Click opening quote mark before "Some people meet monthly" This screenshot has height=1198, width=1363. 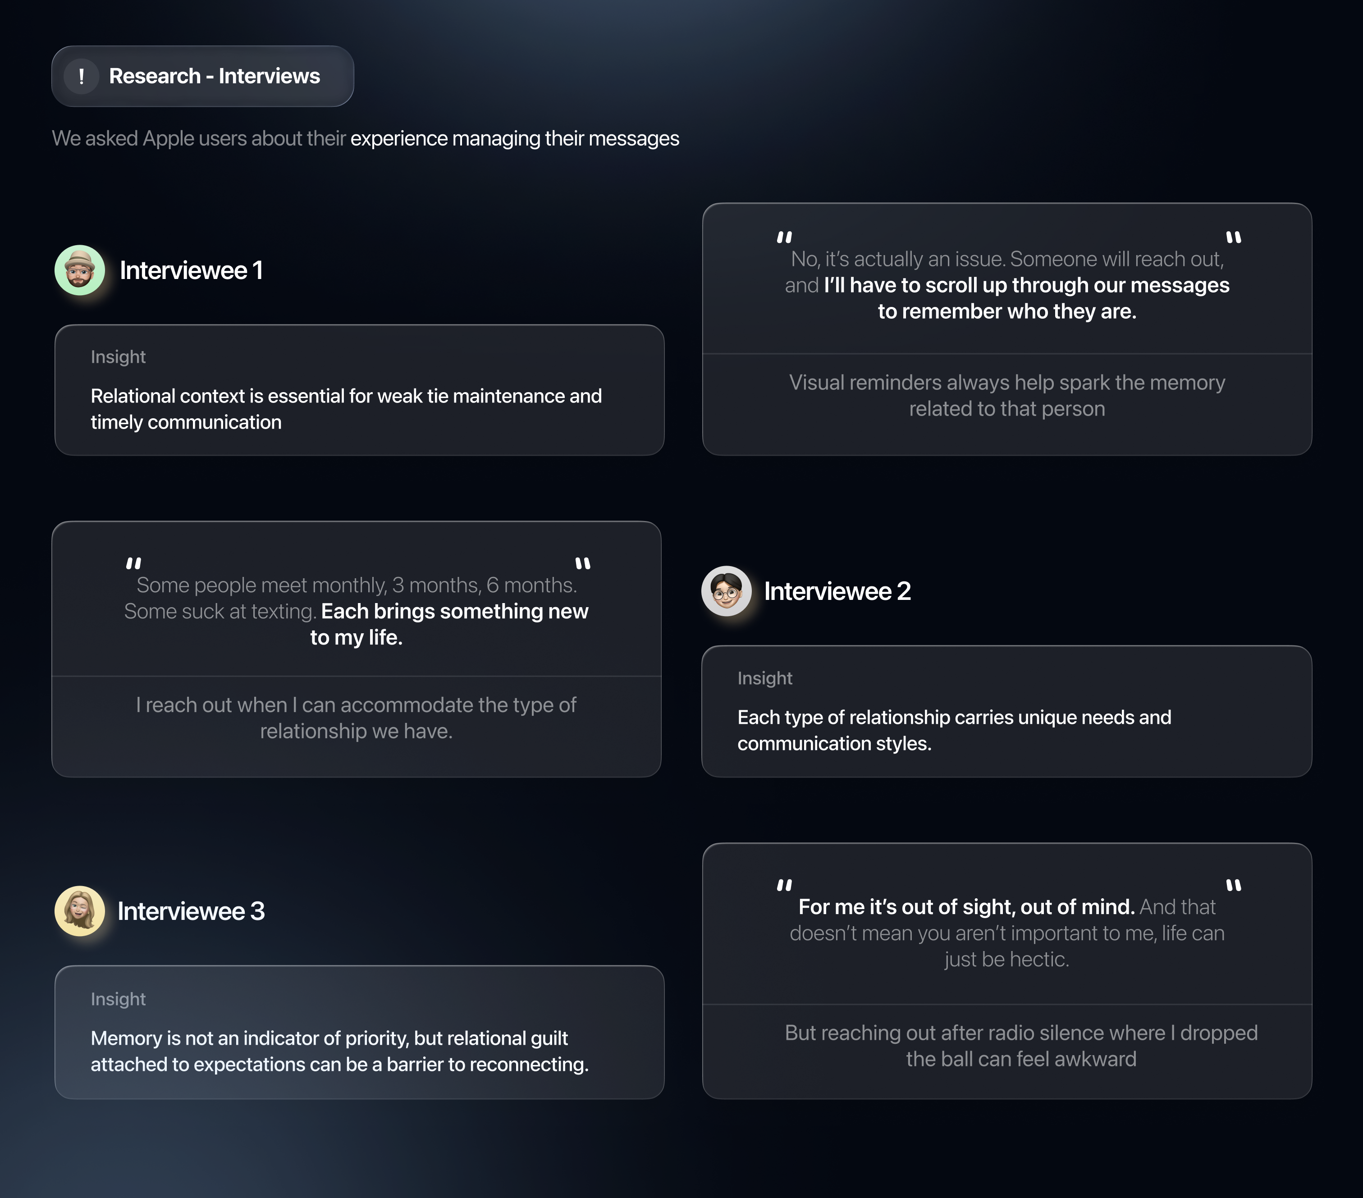(x=133, y=563)
